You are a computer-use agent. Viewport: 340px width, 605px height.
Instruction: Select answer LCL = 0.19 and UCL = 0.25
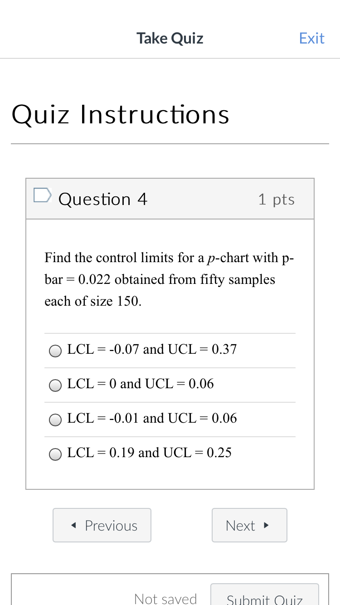(x=55, y=454)
